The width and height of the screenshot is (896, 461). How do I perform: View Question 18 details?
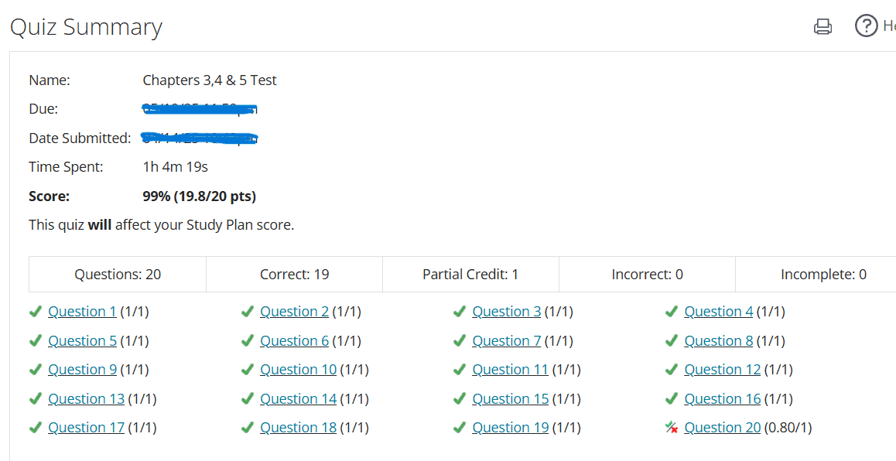[298, 428]
